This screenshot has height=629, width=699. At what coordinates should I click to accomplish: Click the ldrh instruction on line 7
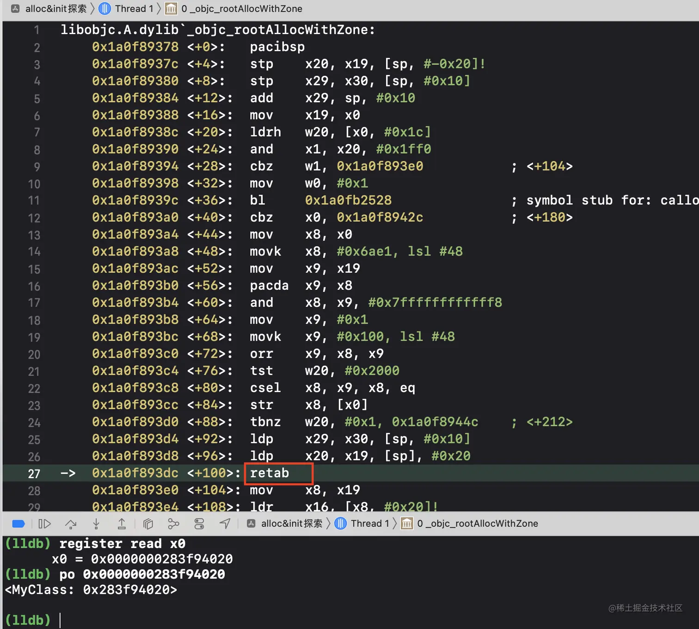click(265, 132)
